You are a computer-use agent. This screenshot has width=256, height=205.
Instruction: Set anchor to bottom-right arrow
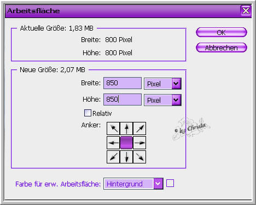139,157
